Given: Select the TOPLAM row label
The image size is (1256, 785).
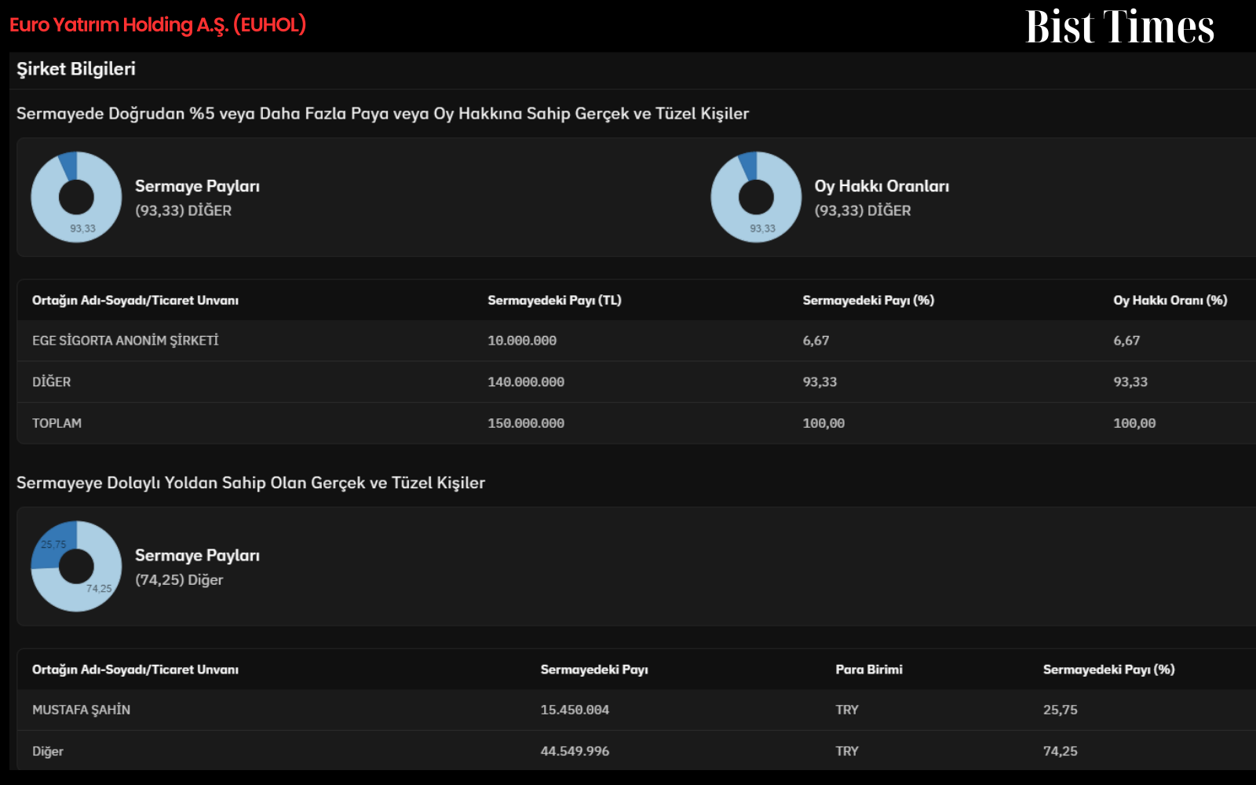Looking at the screenshot, I should point(57,423).
